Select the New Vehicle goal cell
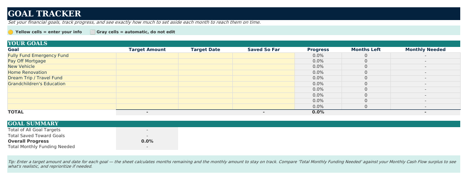This screenshot has width=468, height=180. pos(62,67)
